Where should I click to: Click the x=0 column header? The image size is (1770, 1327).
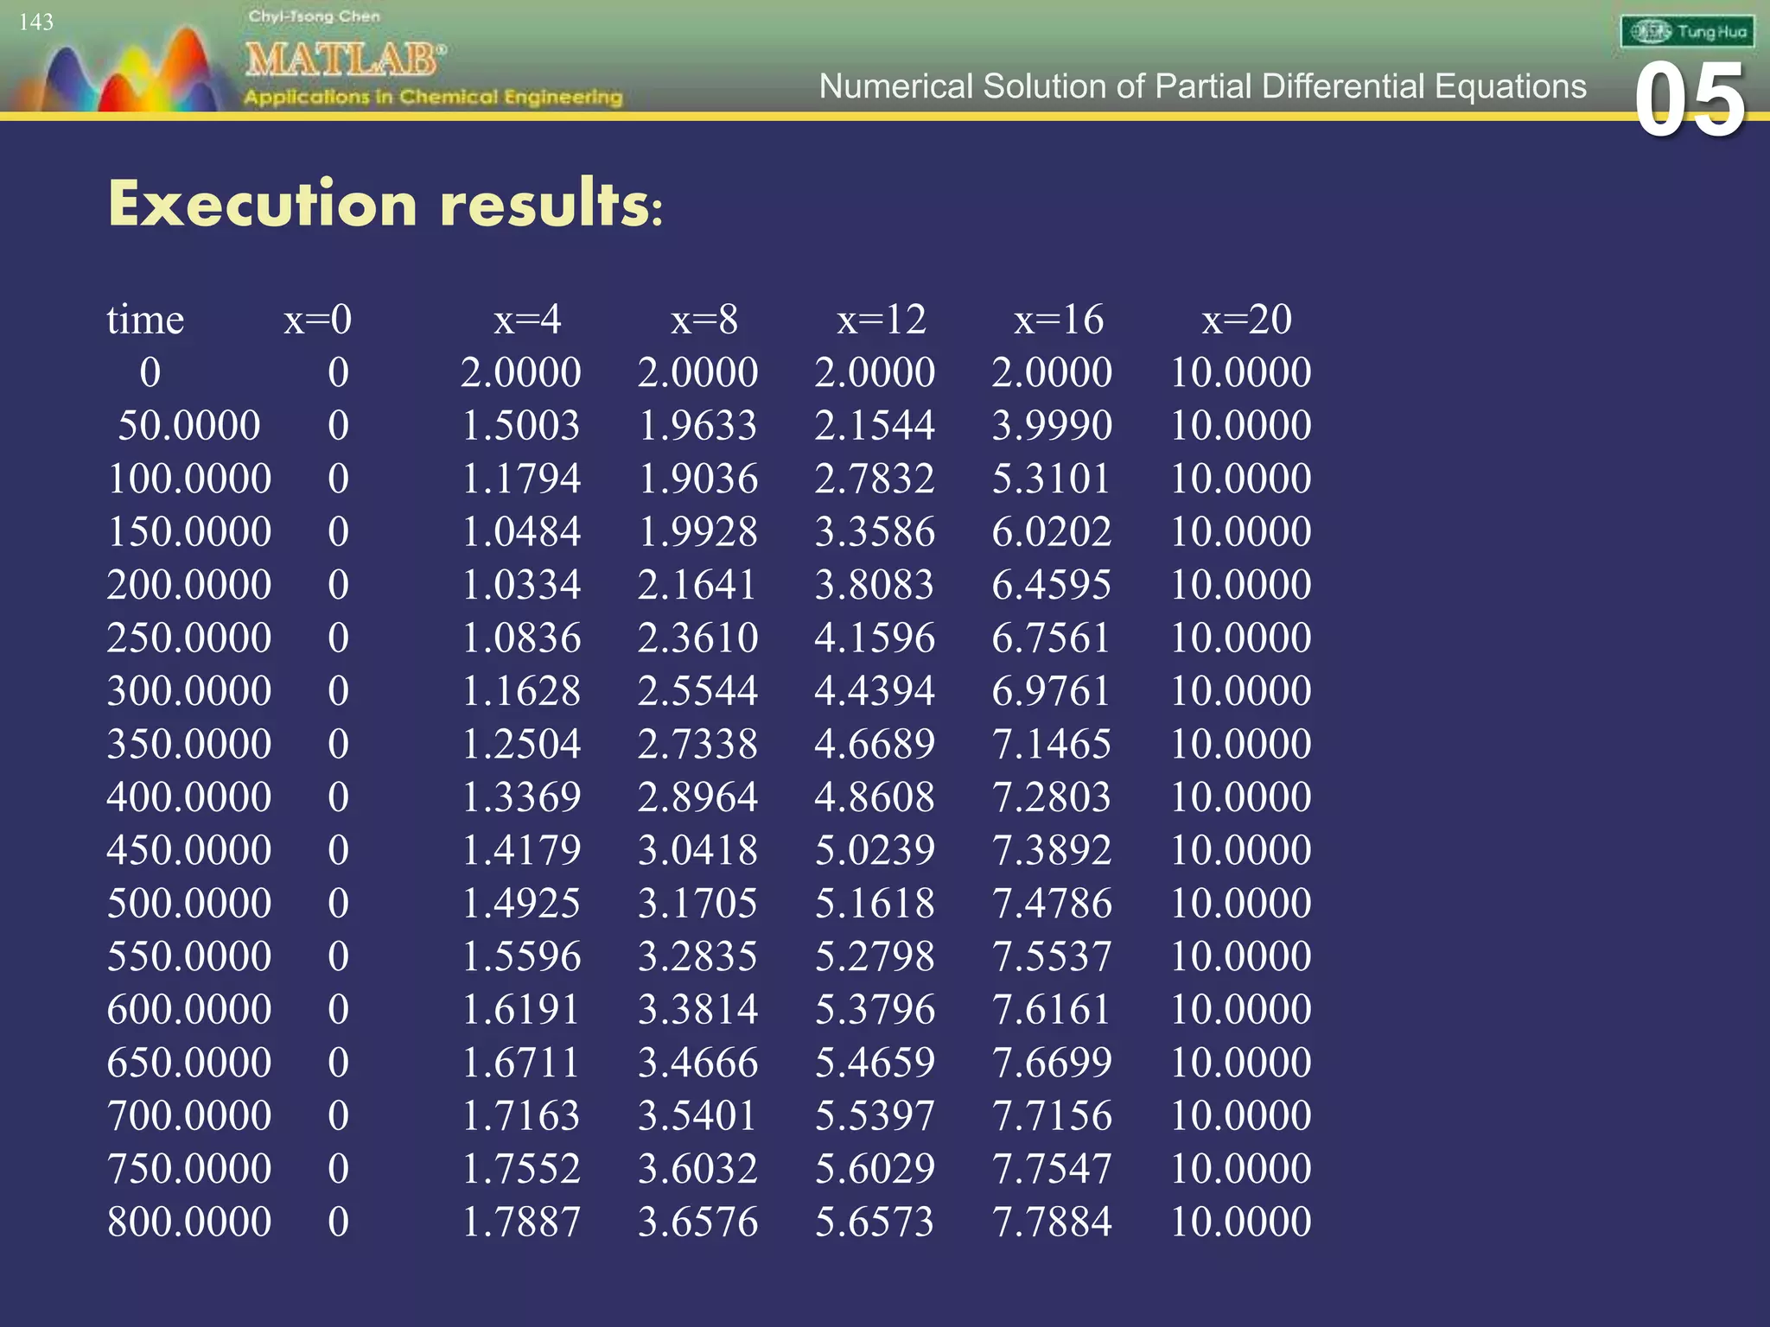[318, 320]
